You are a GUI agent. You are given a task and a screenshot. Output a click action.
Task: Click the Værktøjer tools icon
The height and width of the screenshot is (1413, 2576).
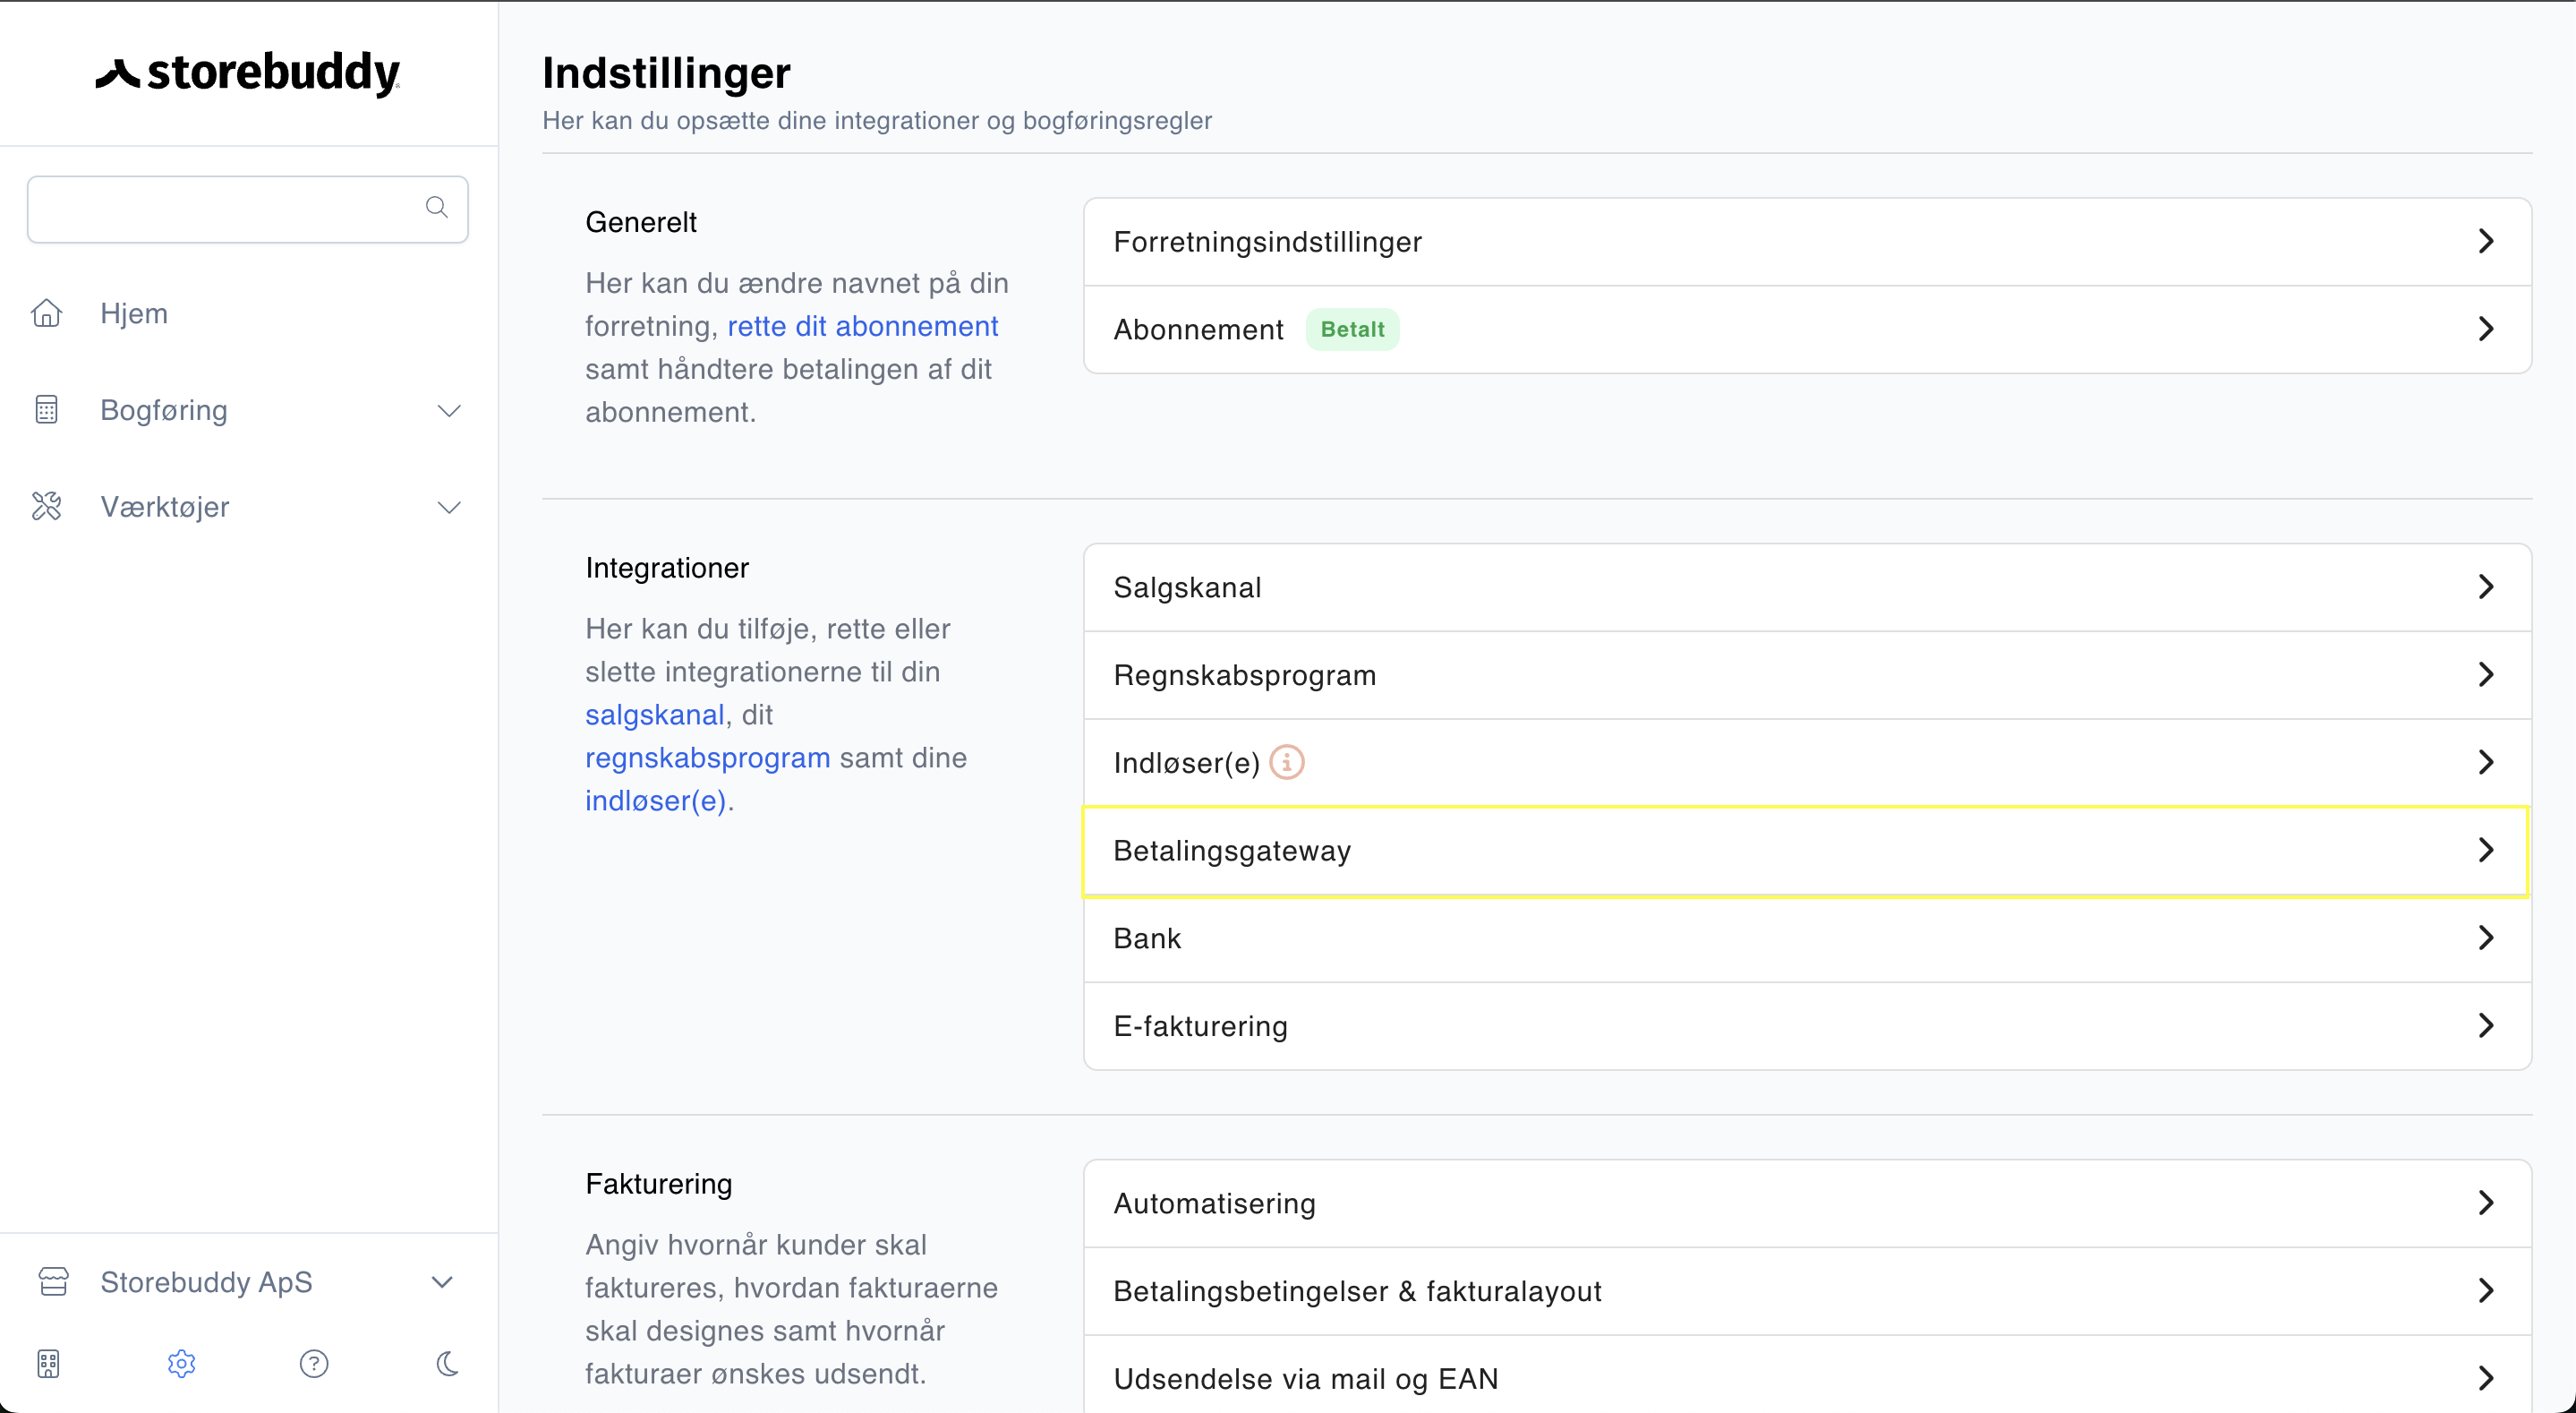point(46,506)
